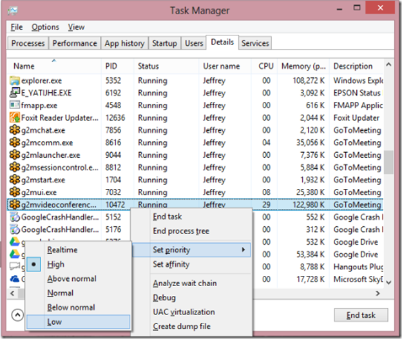Switch to the Performance tab
The image size is (402, 339).
(75, 43)
